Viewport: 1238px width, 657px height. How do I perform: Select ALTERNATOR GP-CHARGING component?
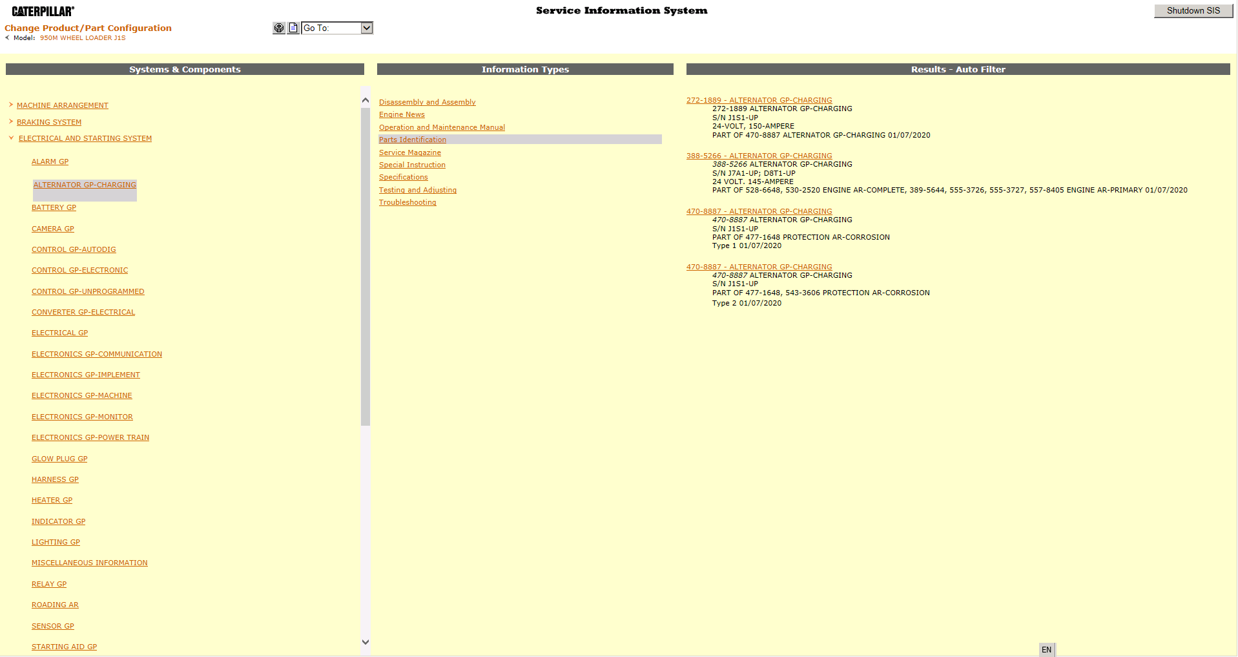click(x=85, y=185)
